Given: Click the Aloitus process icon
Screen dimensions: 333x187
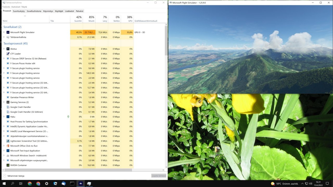Looking at the screenshot, I should point(8,49).
